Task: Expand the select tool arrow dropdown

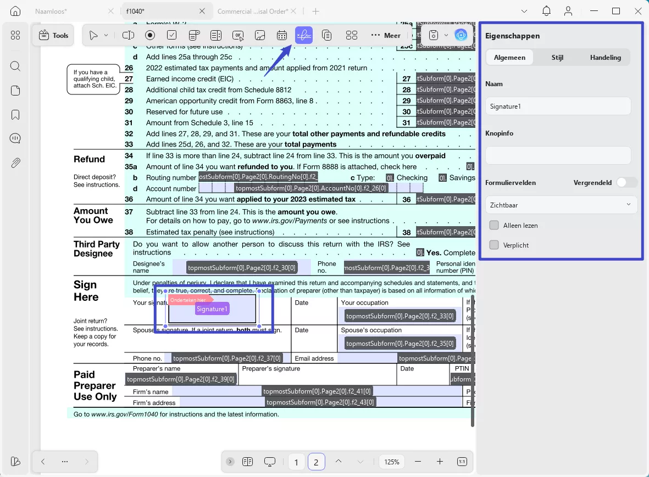Action: tap(106, 36)
